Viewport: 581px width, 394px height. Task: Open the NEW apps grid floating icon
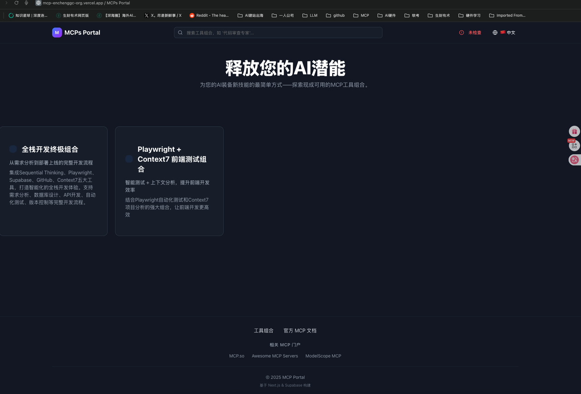coord(574,146)
